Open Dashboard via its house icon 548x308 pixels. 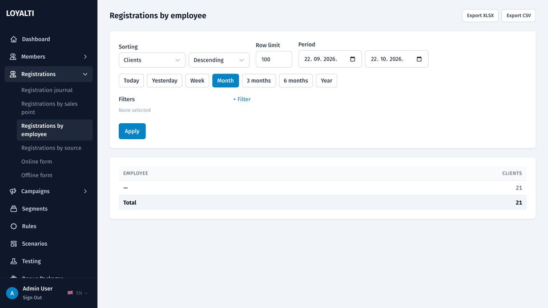pyautogui.click(x=14, y=39)
